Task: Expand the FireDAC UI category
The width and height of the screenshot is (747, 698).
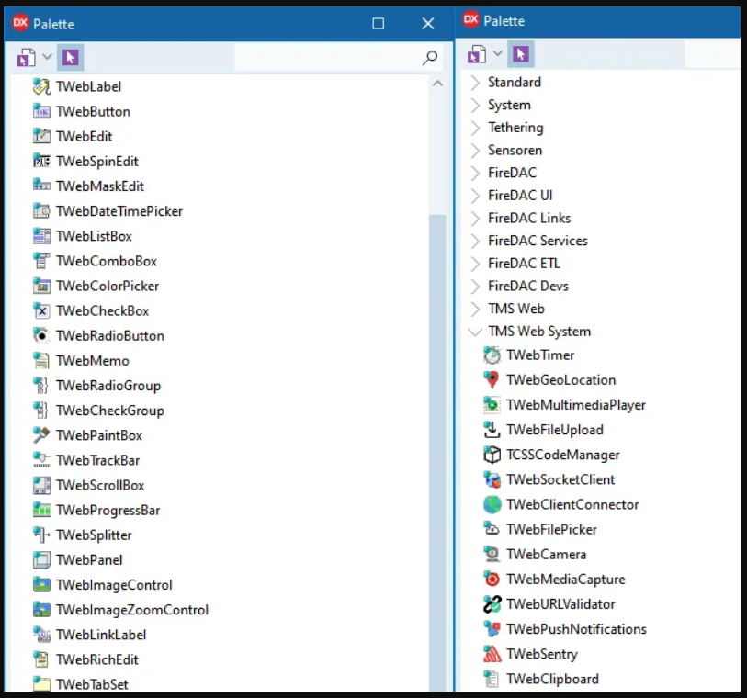Action: tap(474, 196)
